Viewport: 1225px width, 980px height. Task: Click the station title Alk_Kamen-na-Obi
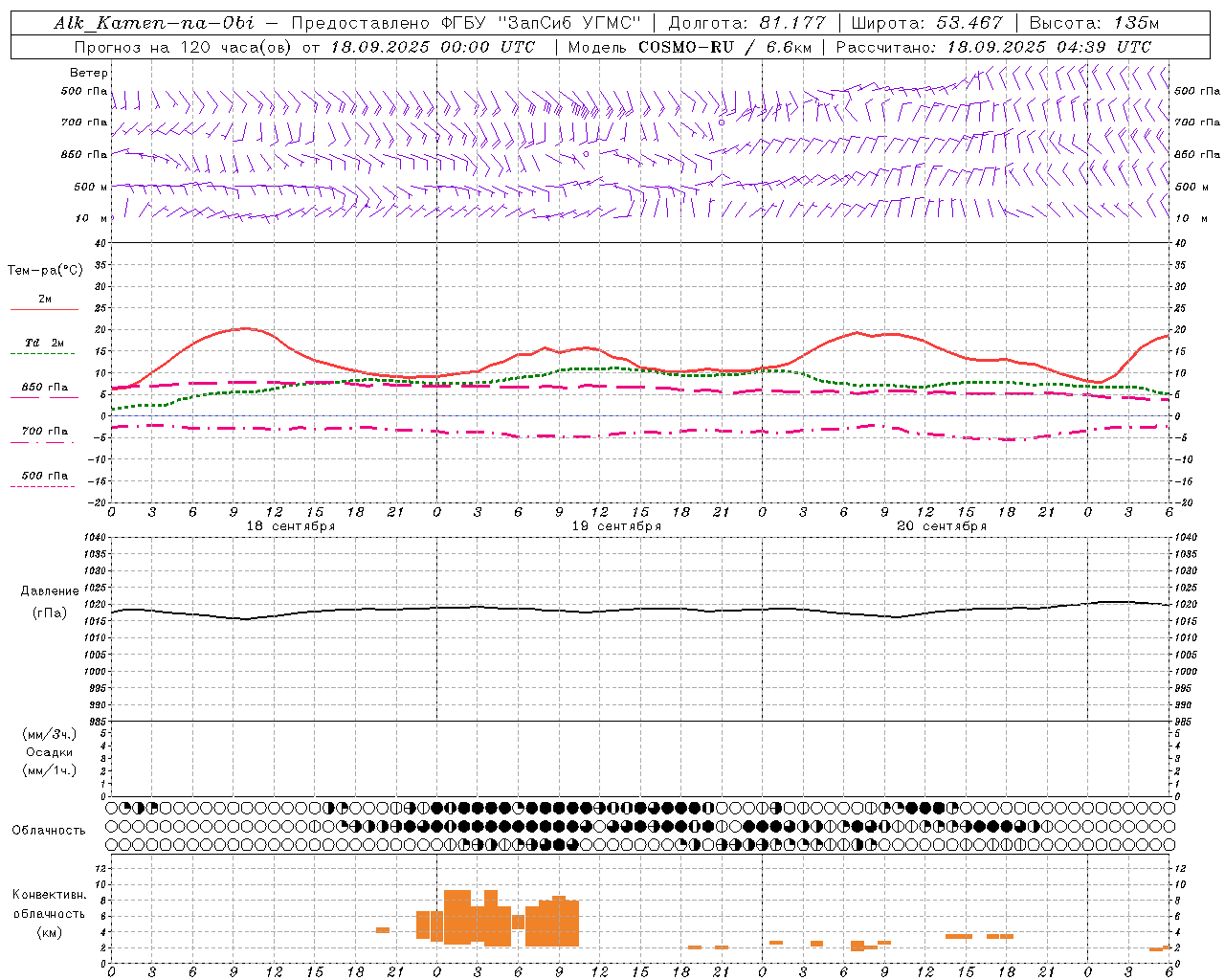click(154, 23)
